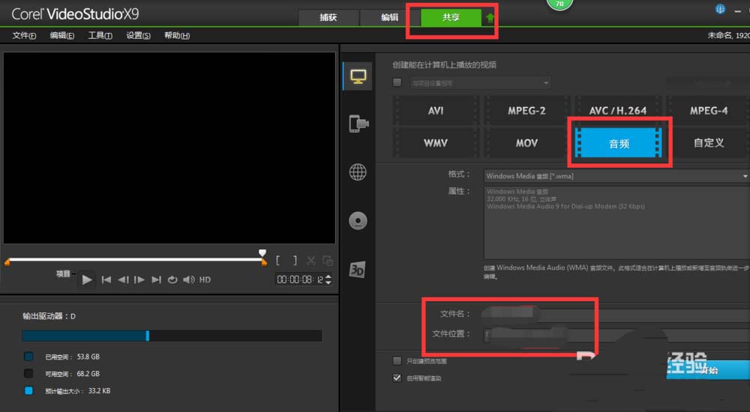Image resolution: width=750 pixels, height=412 pixels.
Task: Click the output drive space bar
Action: pos(172,336)
